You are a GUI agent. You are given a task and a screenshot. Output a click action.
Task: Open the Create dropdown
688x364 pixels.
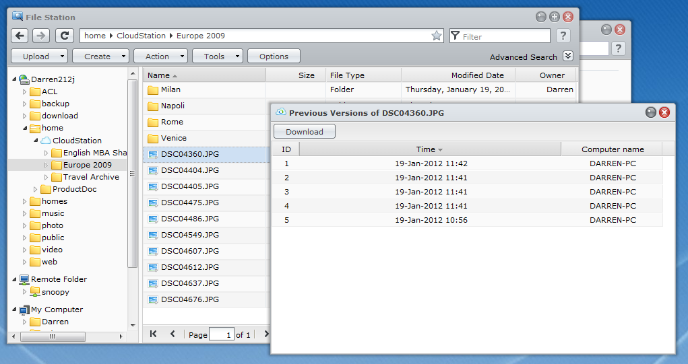pyautogui.click(x=100, y=56)
